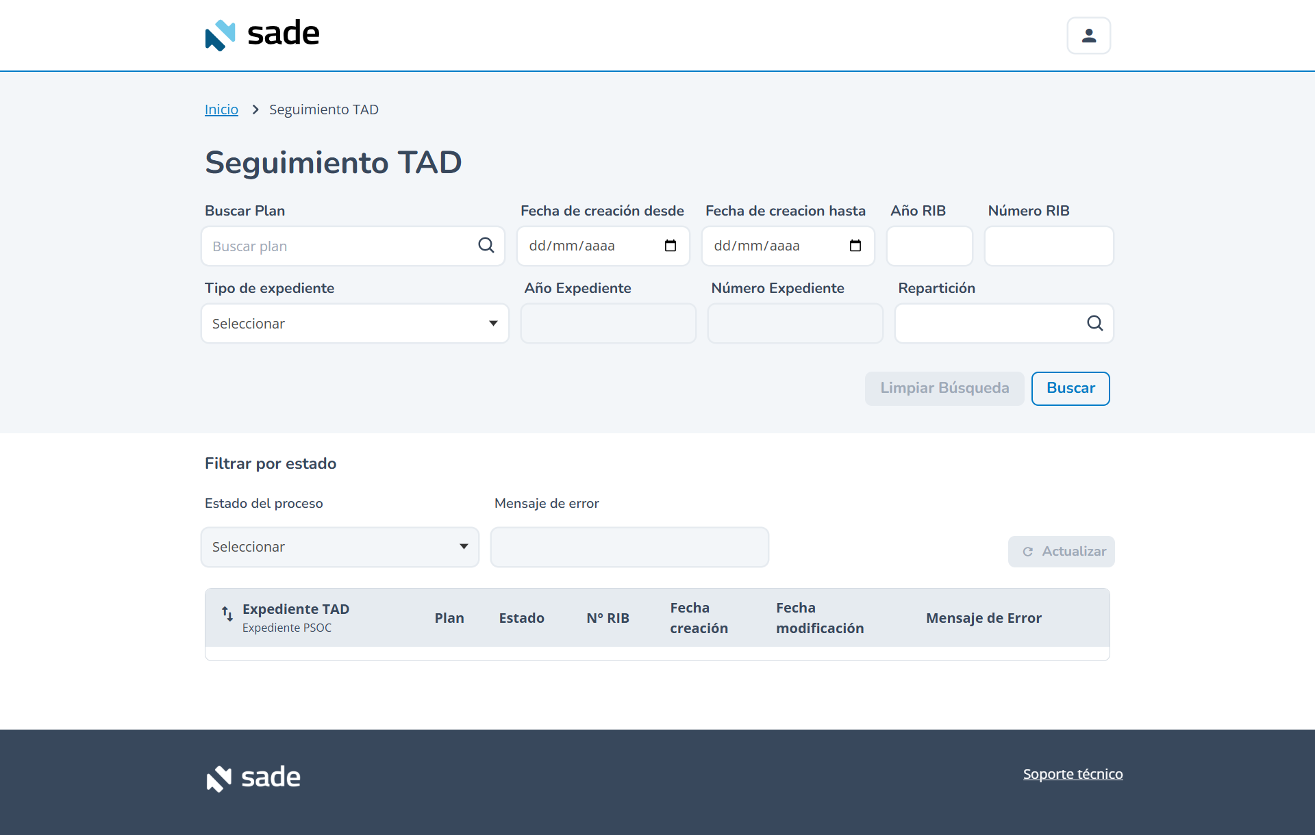Sort by Expediente TAD arrows icon

coord(227,613)
